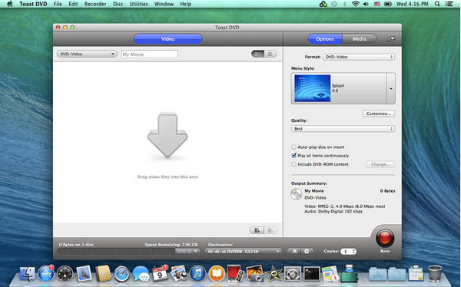
Task: Switch to the Options tab
Action: [325, 39]
